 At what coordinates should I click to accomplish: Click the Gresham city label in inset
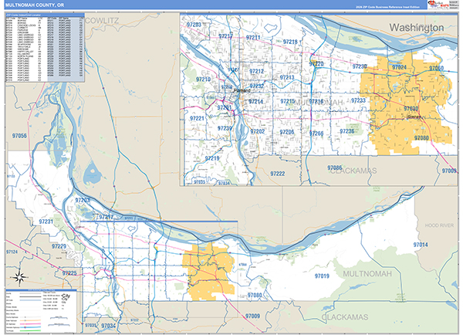coord(414,117)
